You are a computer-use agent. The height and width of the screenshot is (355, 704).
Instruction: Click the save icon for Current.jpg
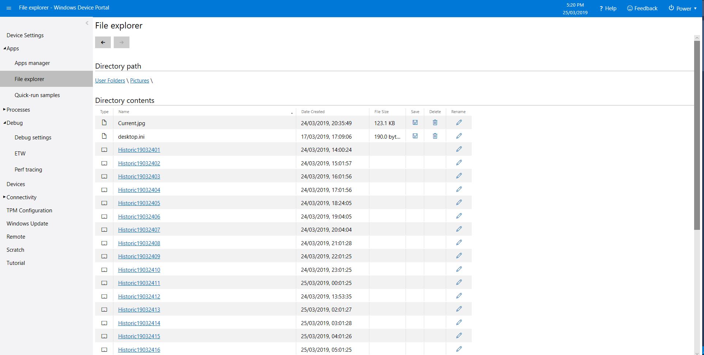(x=415, y=123)
